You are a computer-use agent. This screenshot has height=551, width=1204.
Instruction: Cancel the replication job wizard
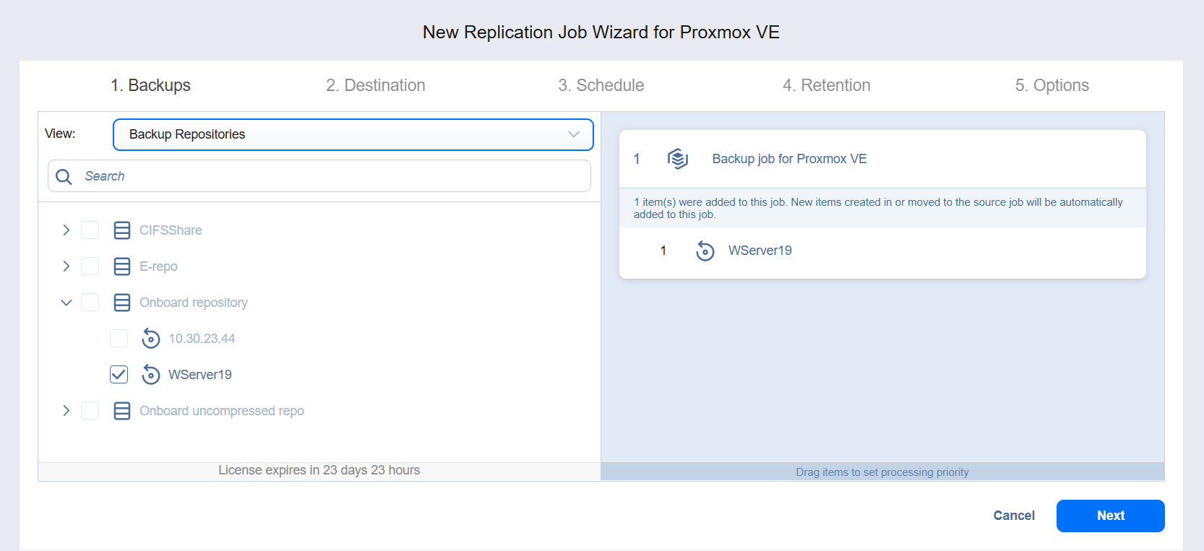pyautogui.click(x=1013, y=516)
